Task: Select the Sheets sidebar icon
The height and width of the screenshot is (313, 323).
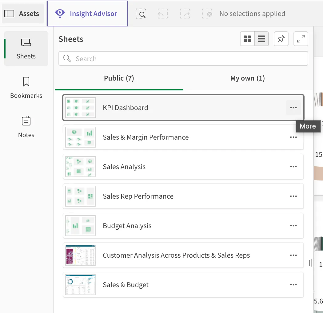Action: (x=26, y=48)
